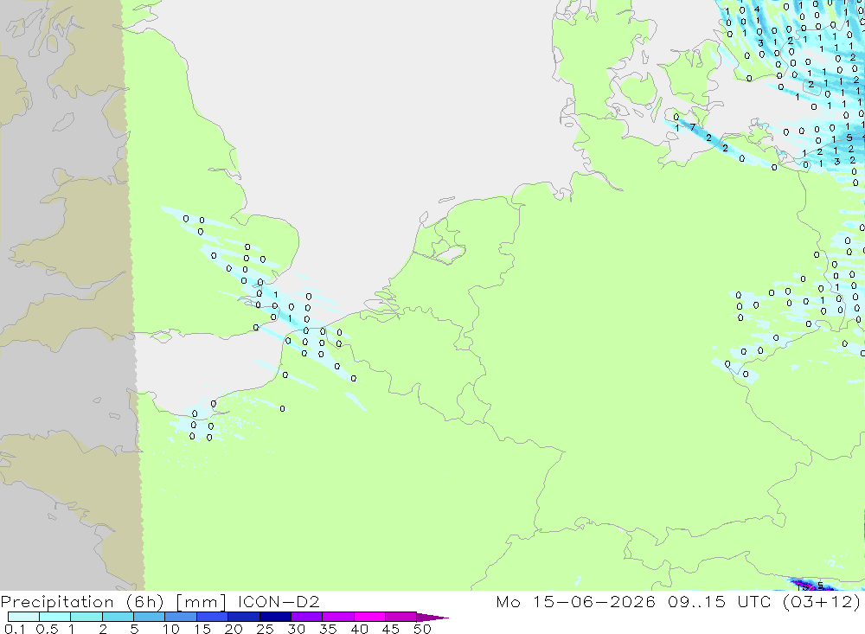865x634 pixels.
Task: Pick the 15–20 mm legend swatch
Action: [213, 617]
